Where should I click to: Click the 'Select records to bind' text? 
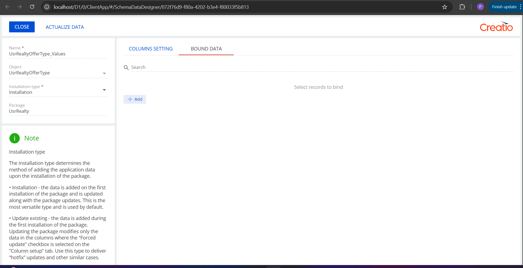(318, 87)
